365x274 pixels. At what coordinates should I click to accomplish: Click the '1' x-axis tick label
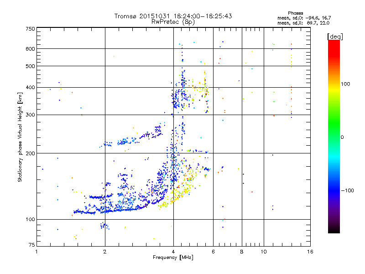tap(36, 252)
